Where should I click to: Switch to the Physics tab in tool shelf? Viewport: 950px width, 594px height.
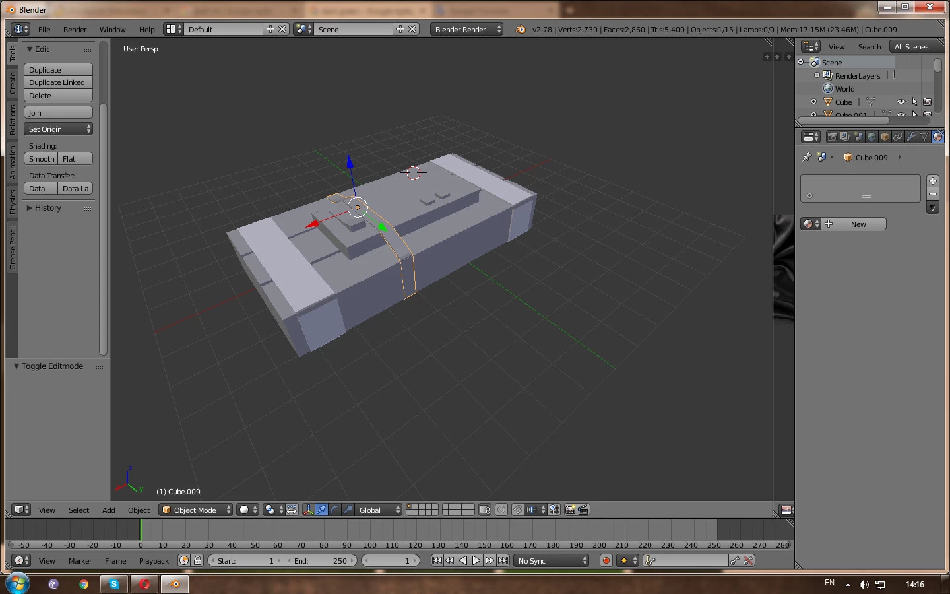(12, 201)
